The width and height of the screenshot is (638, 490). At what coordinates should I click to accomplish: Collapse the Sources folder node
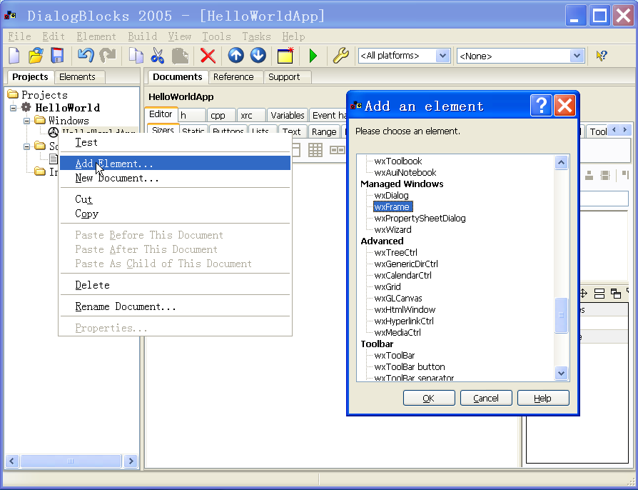[26, 146]
